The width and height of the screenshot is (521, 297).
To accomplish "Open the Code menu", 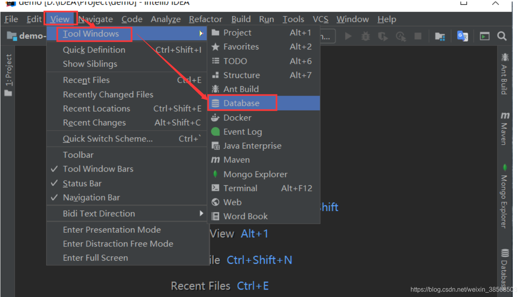I will click(132, 19).
